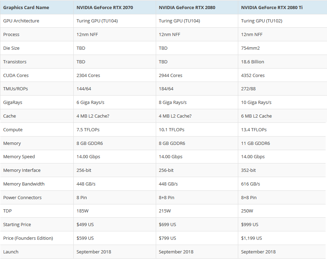Click the 10.1 TFLOPs compute value
The image size is (327, 259).
tap(172, 129)
